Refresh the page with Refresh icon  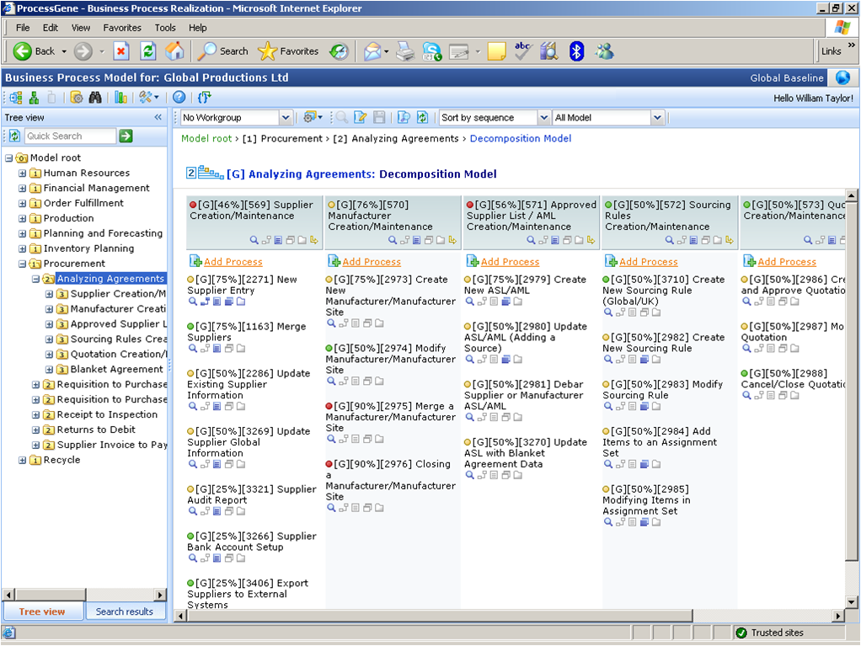point(147,51)
